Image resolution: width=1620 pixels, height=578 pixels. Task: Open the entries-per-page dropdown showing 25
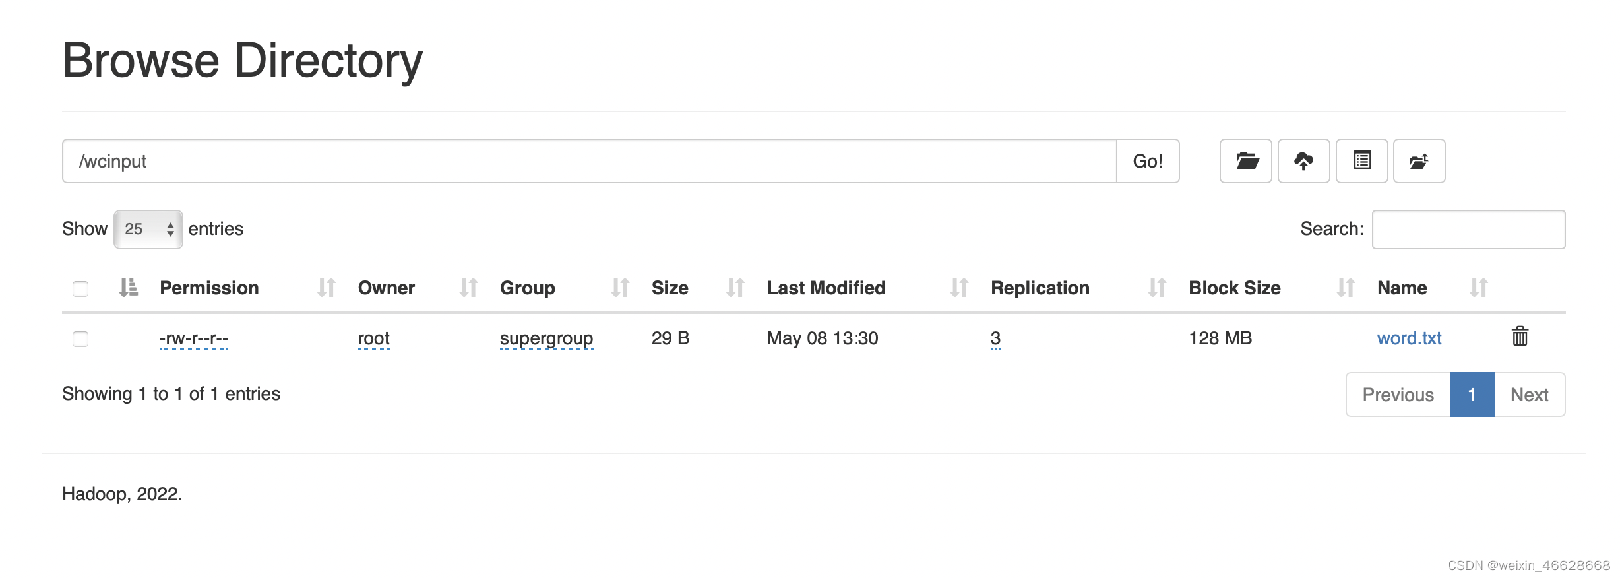pos(148,229)
